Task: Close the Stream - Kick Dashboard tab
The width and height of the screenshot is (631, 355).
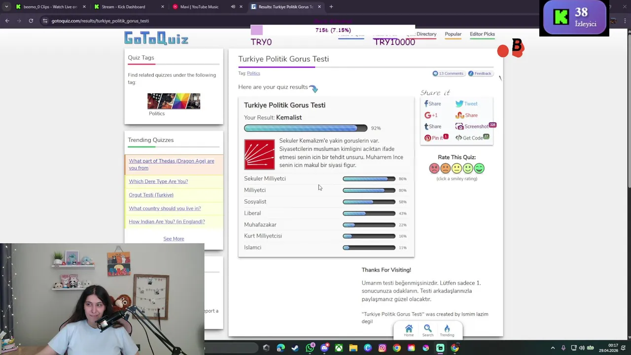Action: pyautogui.click(x=163, y=7)
